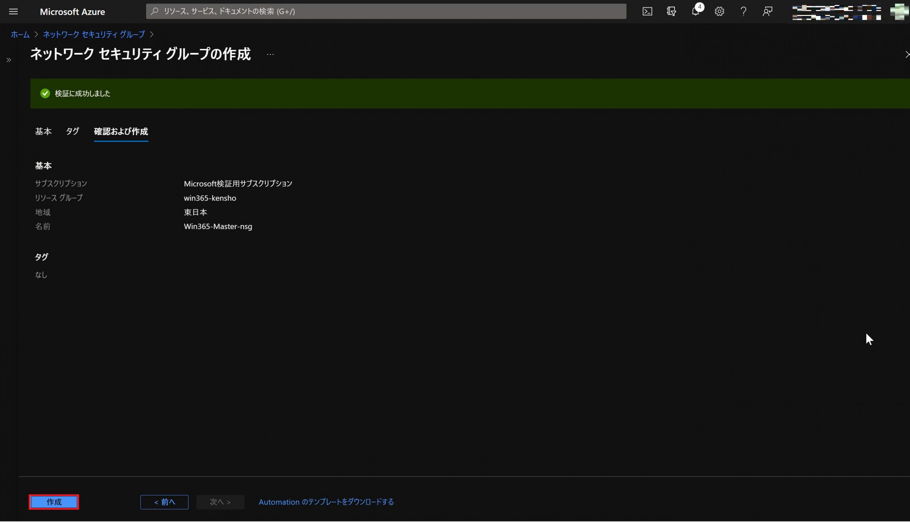
Task: Download the Automation template link
Action: [326, 502]
